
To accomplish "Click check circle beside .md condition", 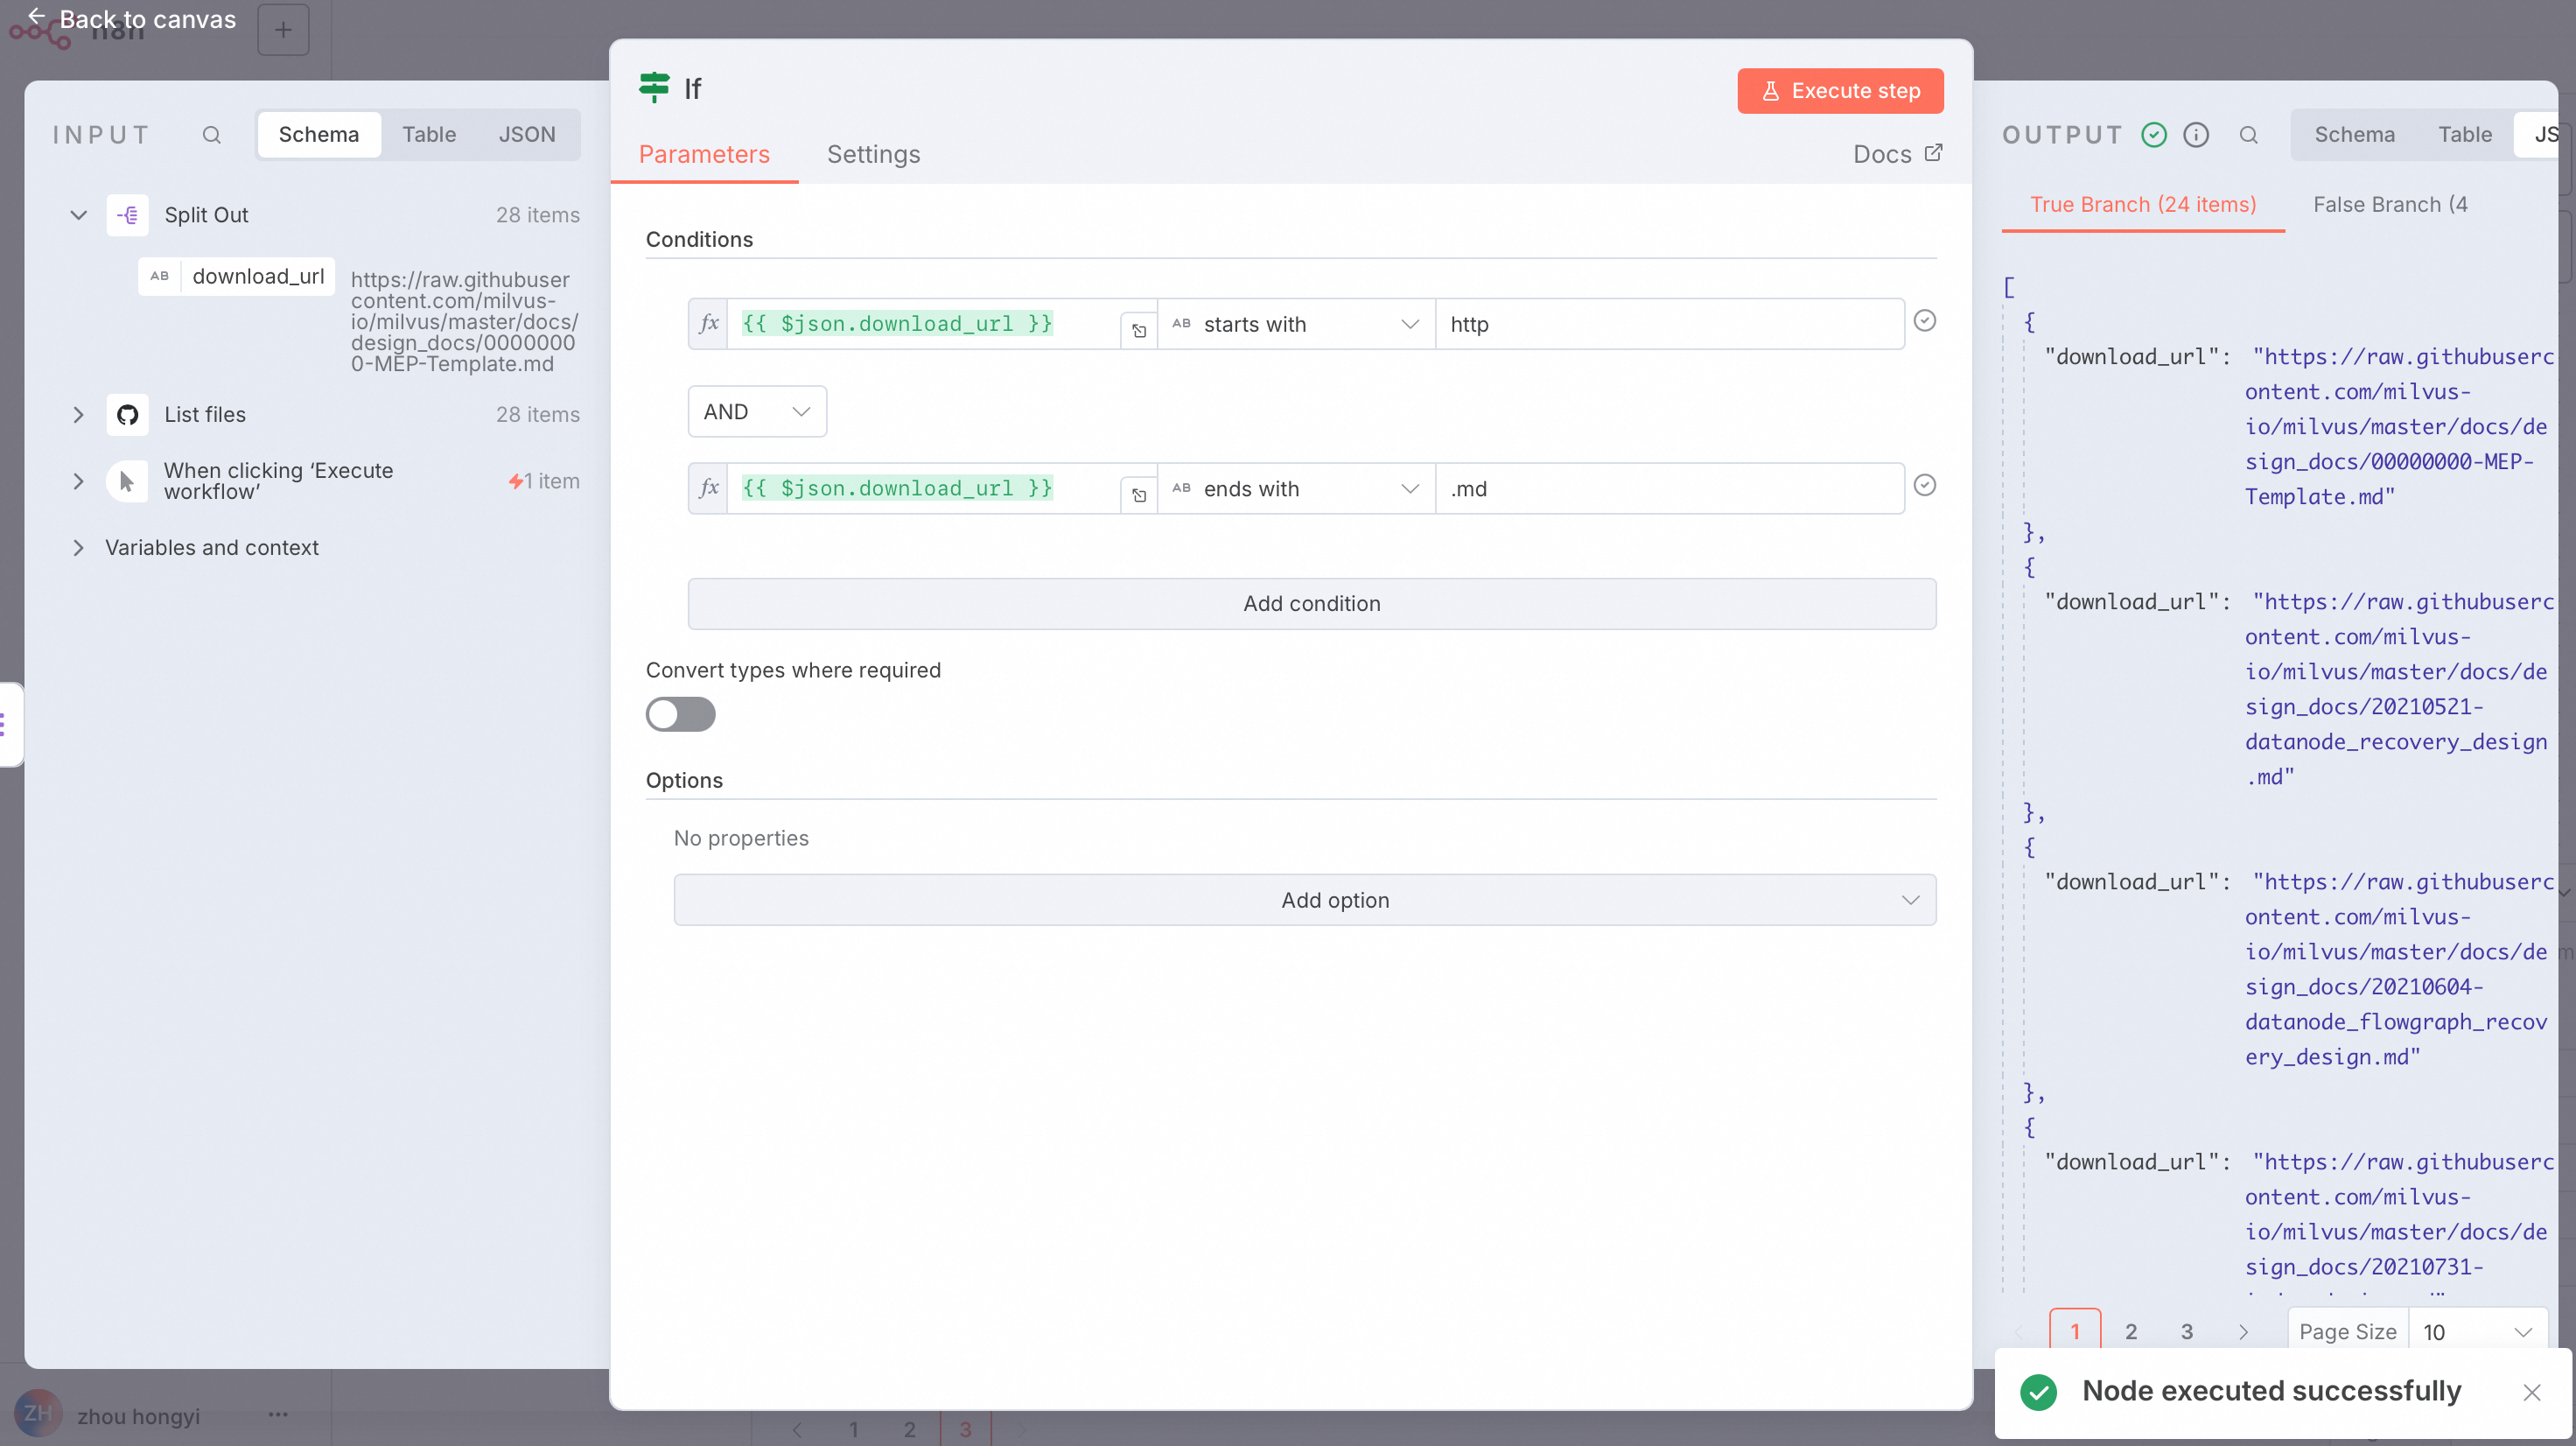I will 1924,486.
